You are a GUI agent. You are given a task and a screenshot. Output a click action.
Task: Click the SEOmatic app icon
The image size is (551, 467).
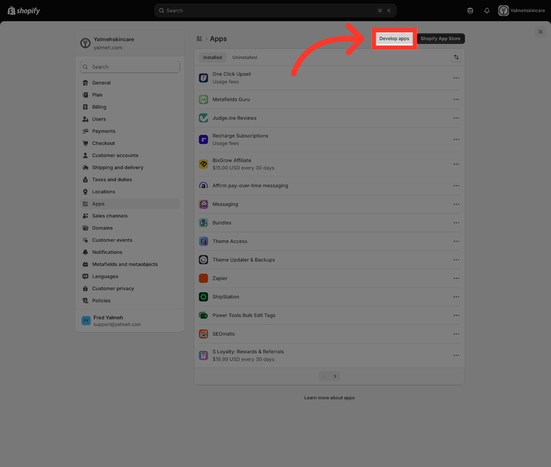pyautogui.click(x=203, y=334)
